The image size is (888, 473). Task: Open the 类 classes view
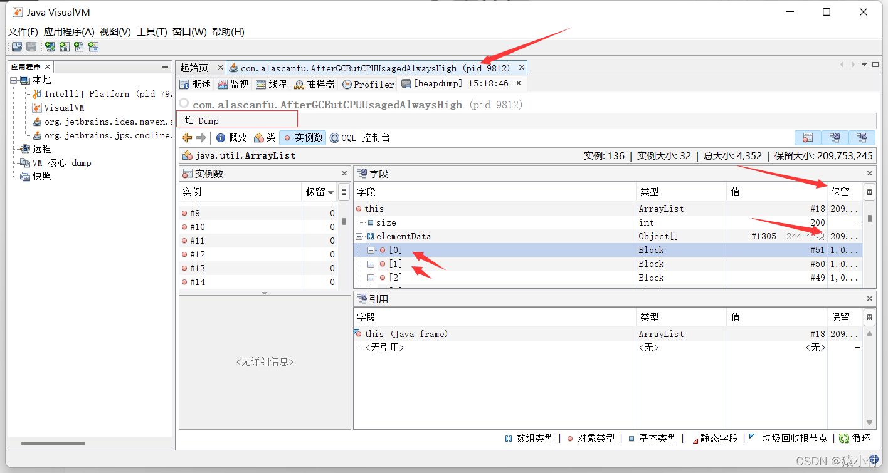pyautogui.click(x=265, y=138)
